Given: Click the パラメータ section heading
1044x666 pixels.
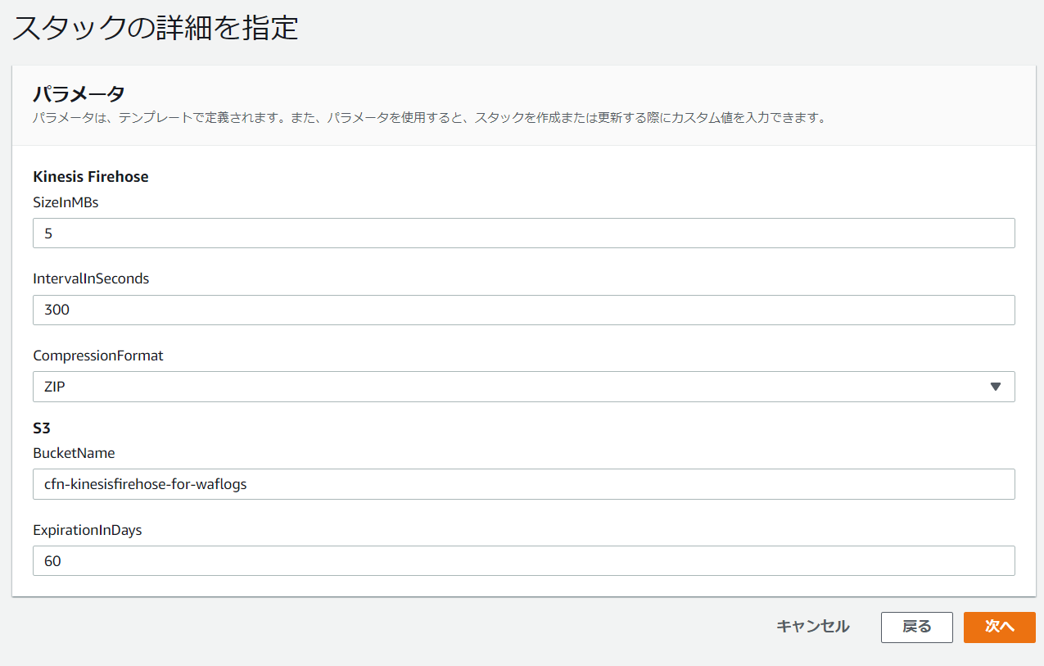Looking at the screenshot, I should pyautogui.click(x=79, y=93).
